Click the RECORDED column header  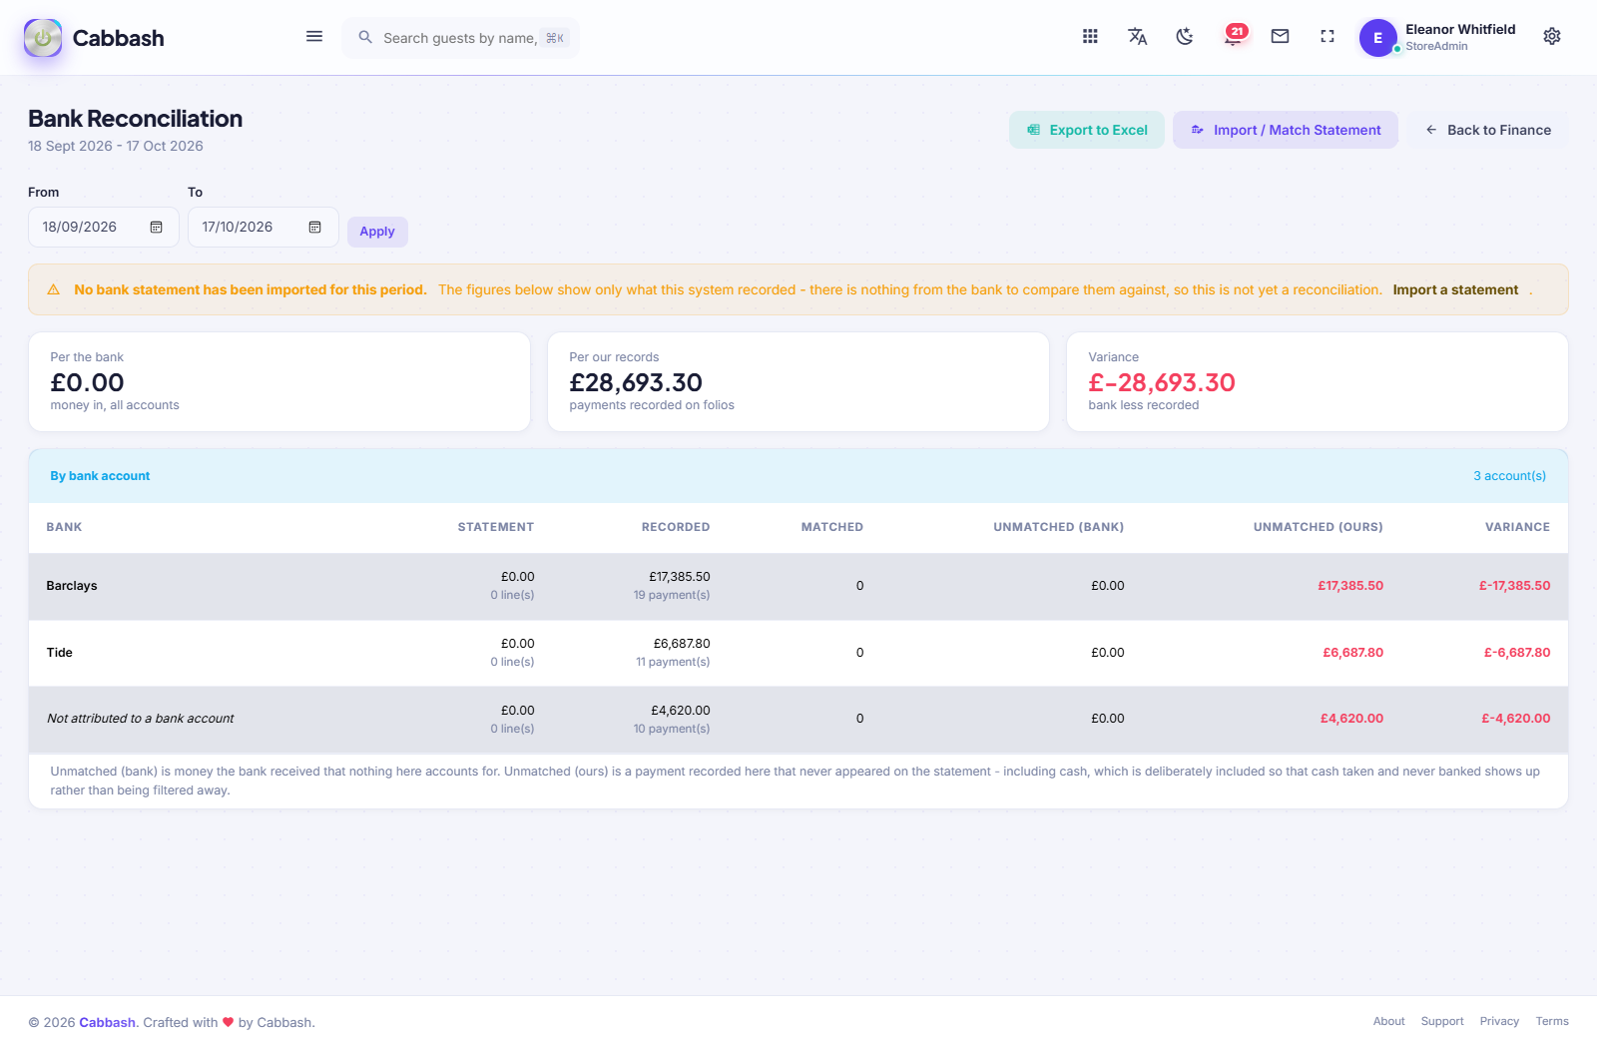click(x=676, y=527)
